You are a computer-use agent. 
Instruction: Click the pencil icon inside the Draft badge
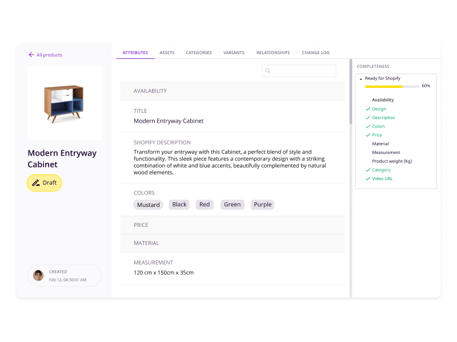[x=37, y=183]
